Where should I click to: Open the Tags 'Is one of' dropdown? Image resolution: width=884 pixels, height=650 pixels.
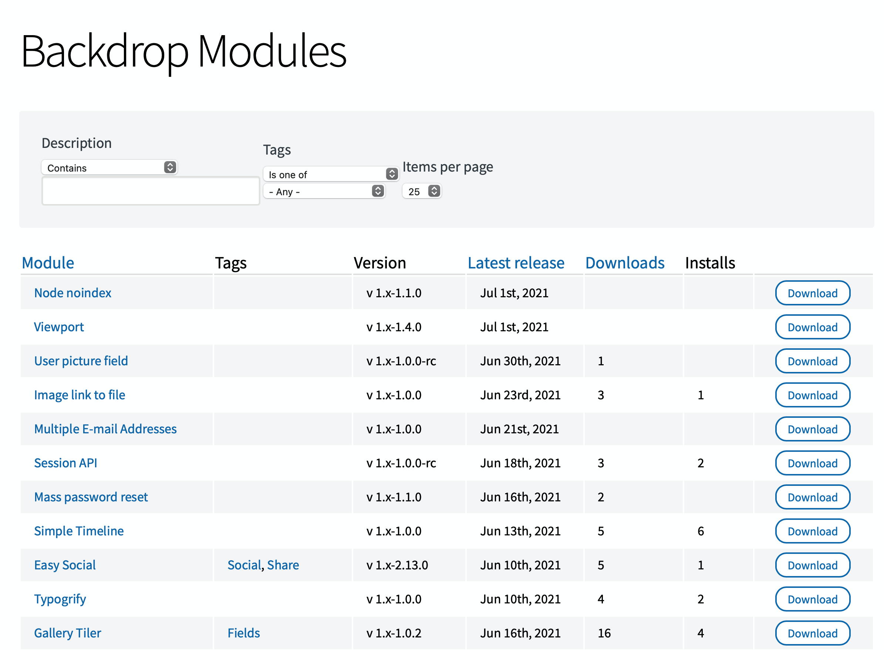pos(331,174)
